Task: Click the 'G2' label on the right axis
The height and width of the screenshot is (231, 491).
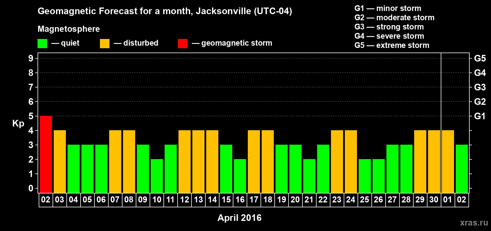Action: pyautogui.click(x=480, y=102)
